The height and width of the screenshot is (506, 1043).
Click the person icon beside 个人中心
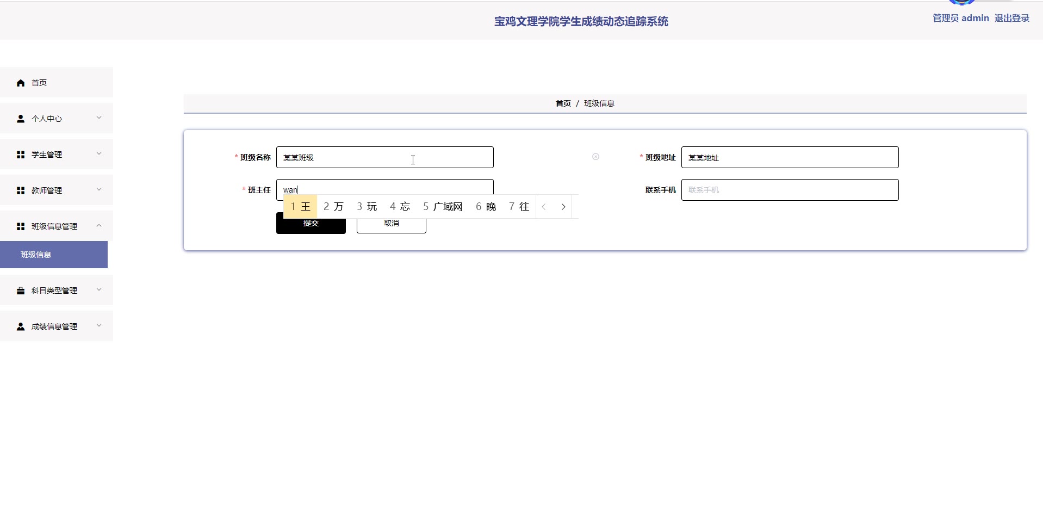pyautogui.click(x=21, y=119)
